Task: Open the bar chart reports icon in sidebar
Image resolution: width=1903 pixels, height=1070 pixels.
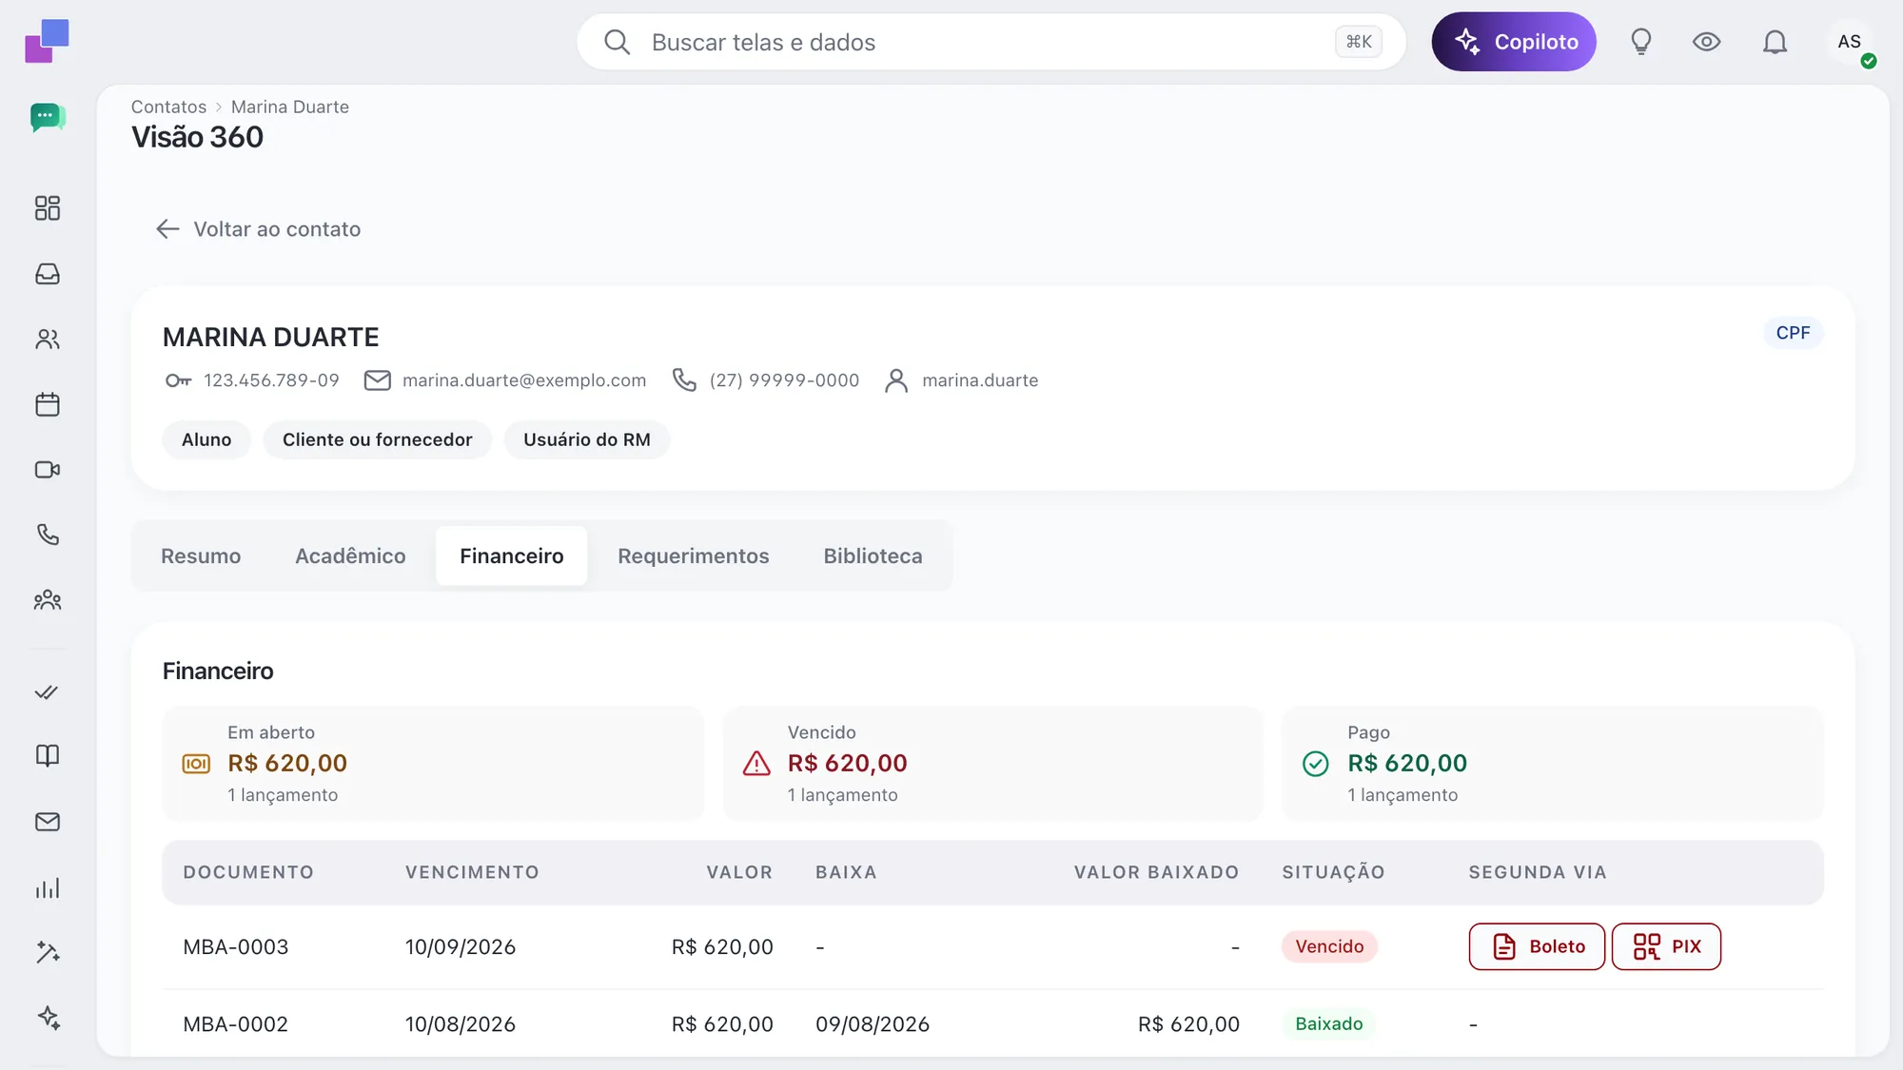Action: point(48,888)
